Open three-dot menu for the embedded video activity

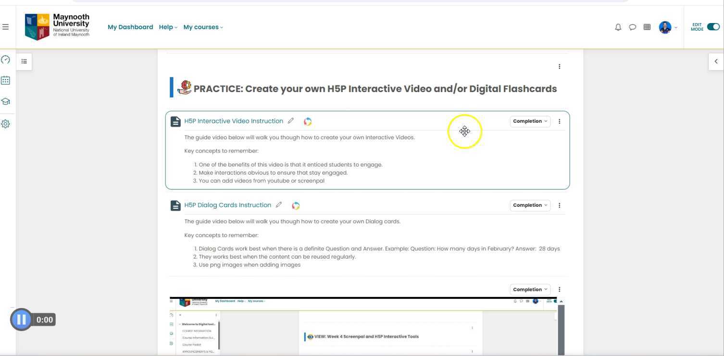[x=559, y=289]
